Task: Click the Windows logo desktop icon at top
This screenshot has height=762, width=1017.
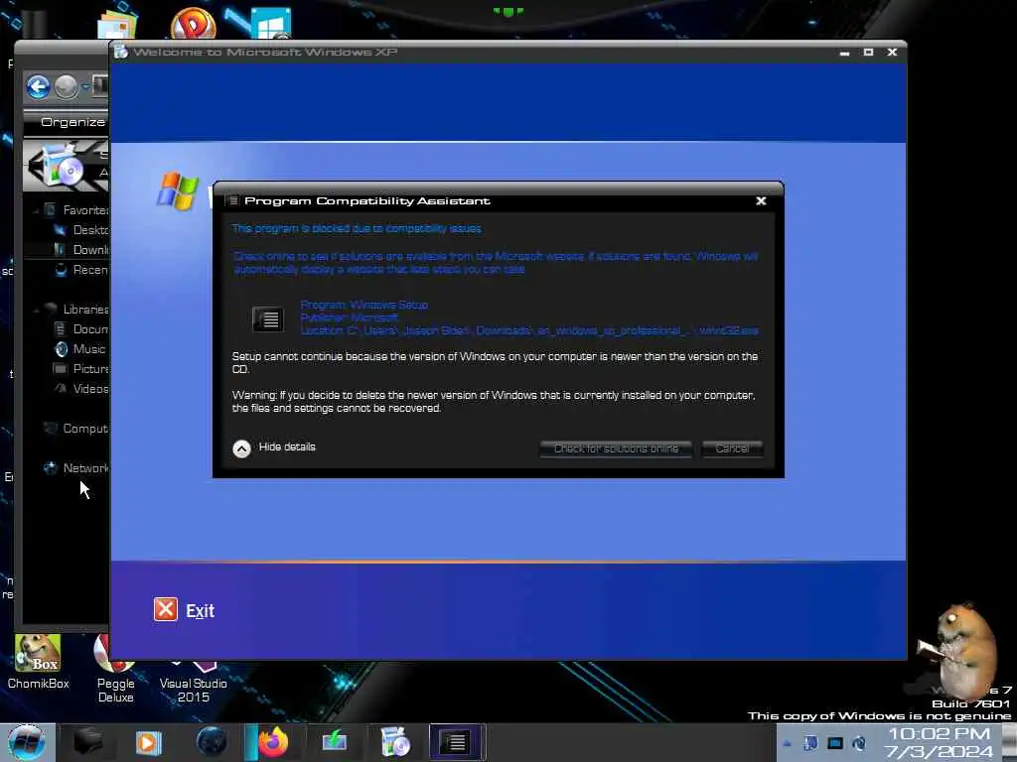Action: [270, 24]
